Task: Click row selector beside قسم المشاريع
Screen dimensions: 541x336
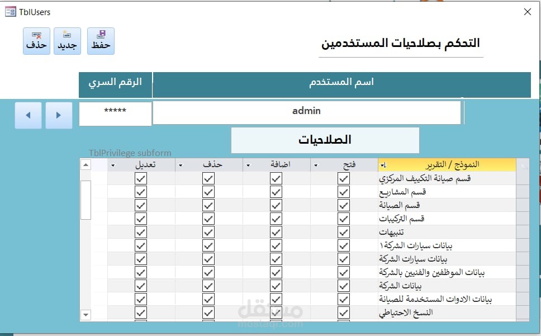Action: coord(523,192)
